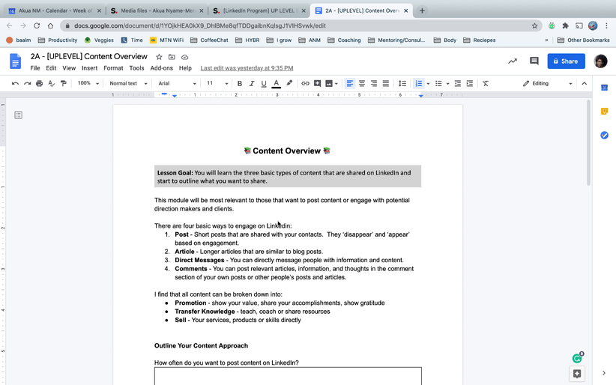Click the answer box under posting question

(288, 376)
